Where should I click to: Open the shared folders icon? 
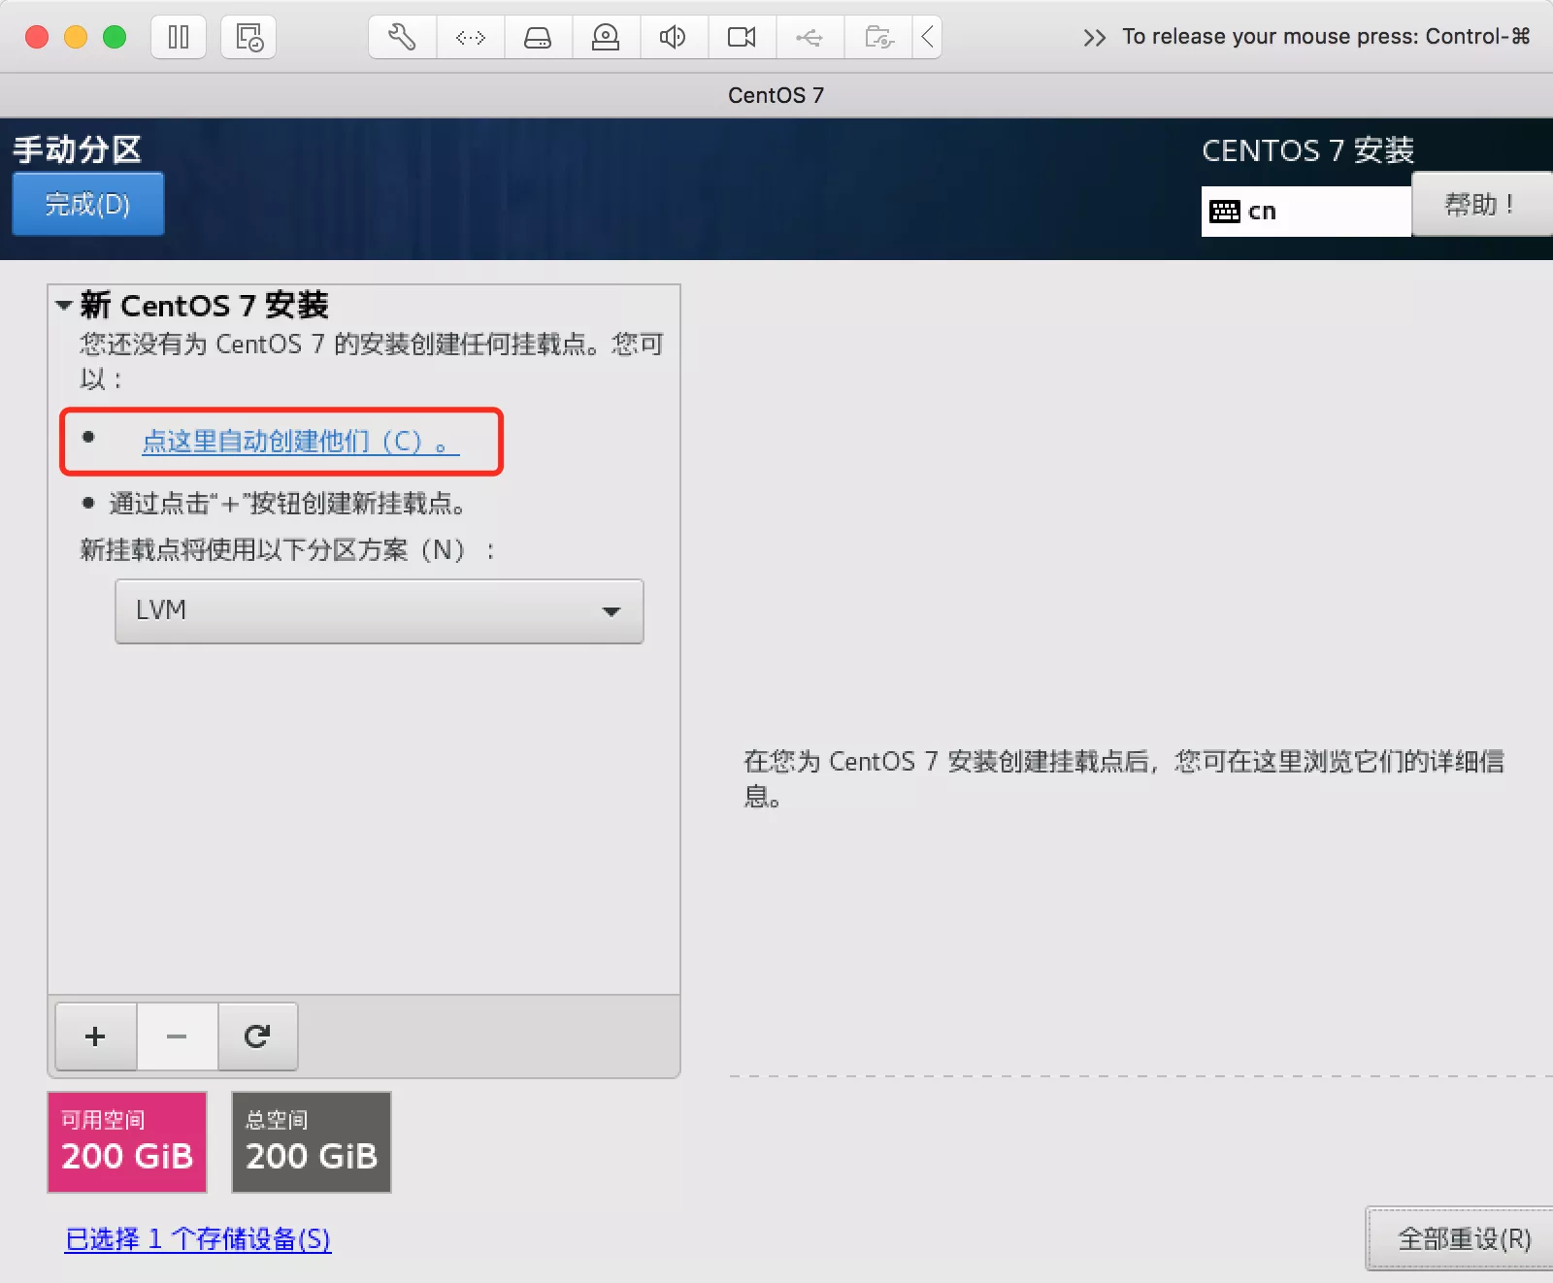tap(878, 38)
